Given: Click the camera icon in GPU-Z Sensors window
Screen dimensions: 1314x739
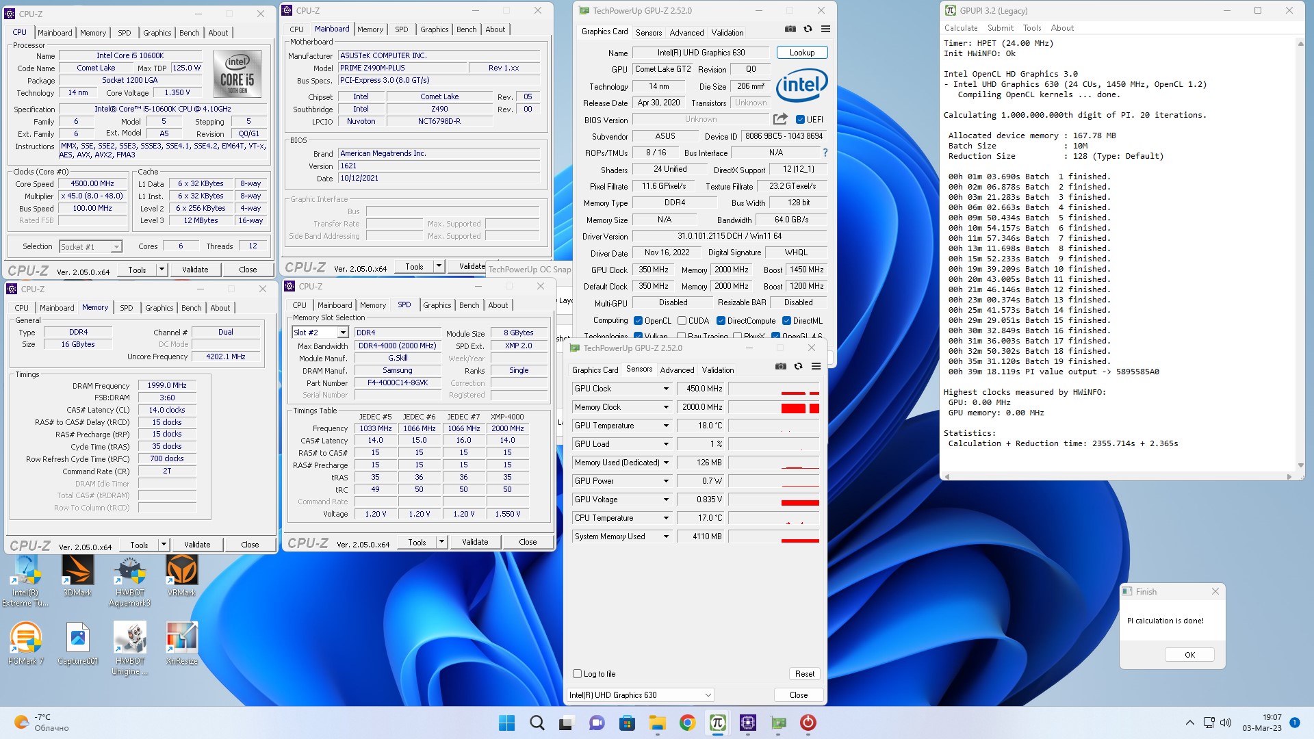Looking at the screenshot, I should pyautogui.click(x=780, y=367).
